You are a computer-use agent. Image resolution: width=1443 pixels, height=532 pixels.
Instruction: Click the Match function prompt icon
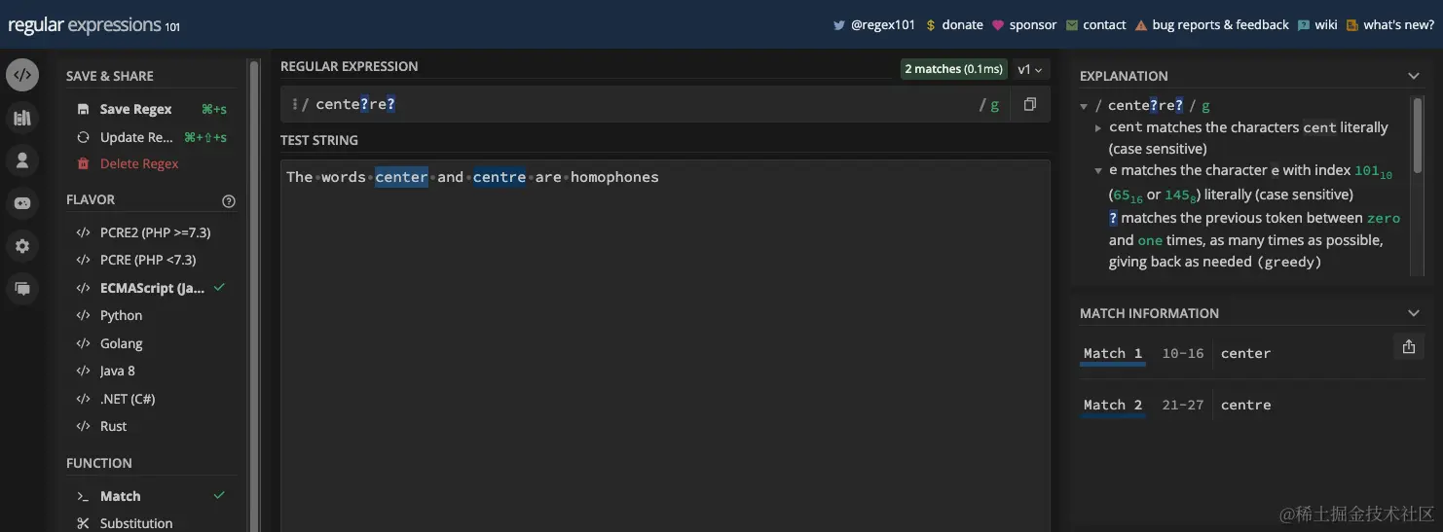point(83,496)
